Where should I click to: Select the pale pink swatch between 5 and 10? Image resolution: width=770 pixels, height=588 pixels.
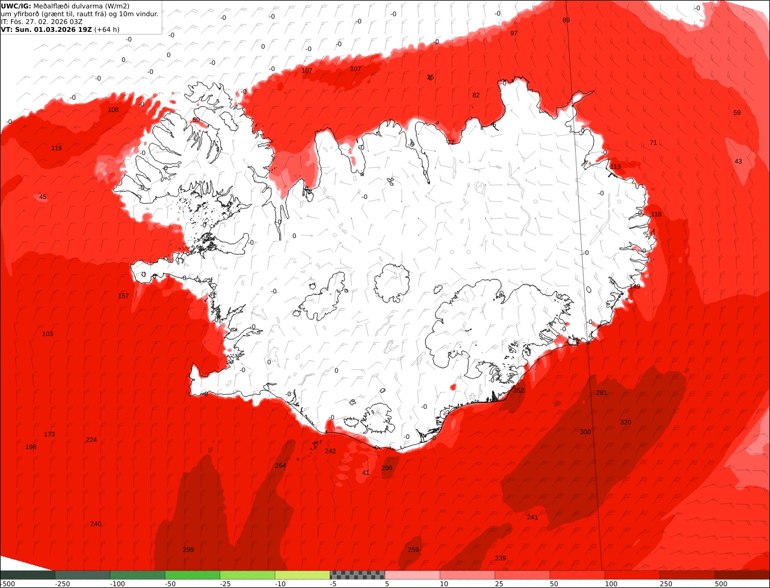[x=413, y=575]
